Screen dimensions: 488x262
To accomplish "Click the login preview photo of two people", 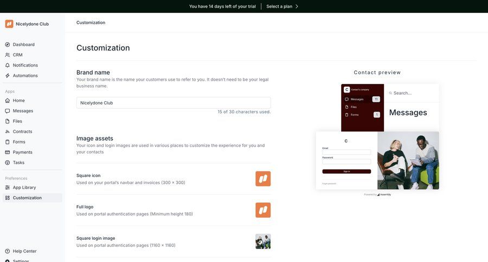I will click(x=408, y=160).
